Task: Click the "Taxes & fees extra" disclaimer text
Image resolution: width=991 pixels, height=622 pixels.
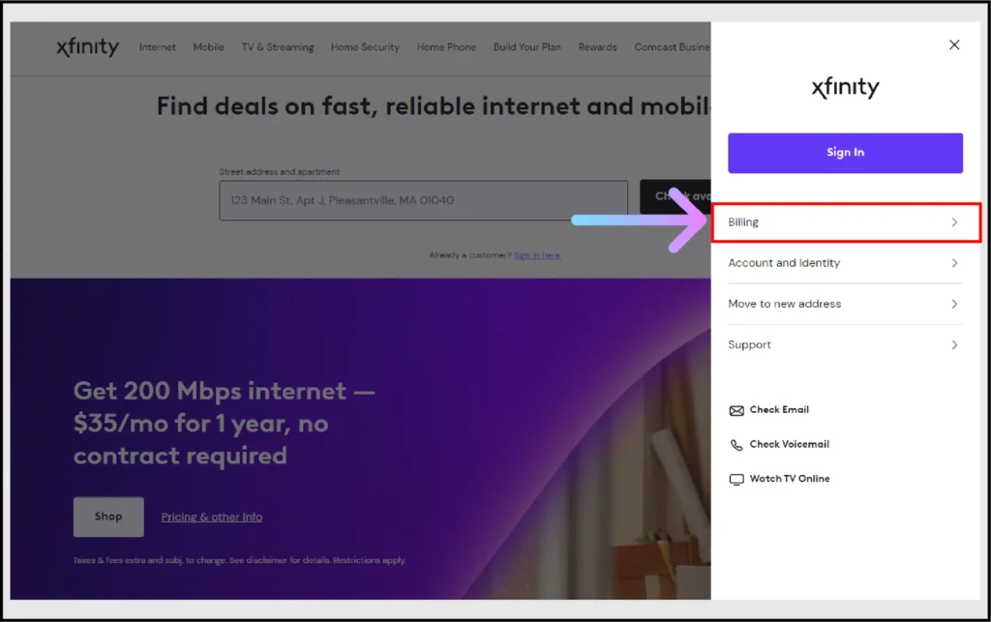Action: [240, 560]
